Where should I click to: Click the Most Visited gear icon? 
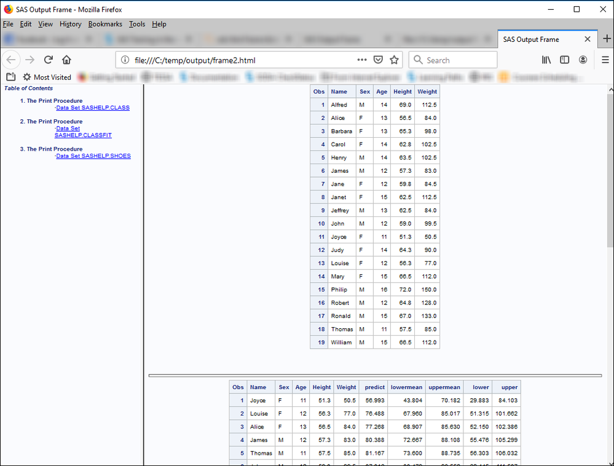[26, 77]
